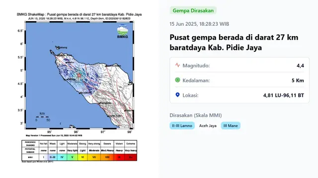Click the MMI V green legend cell
Screen dimensions: 318x178
[72, 157]
